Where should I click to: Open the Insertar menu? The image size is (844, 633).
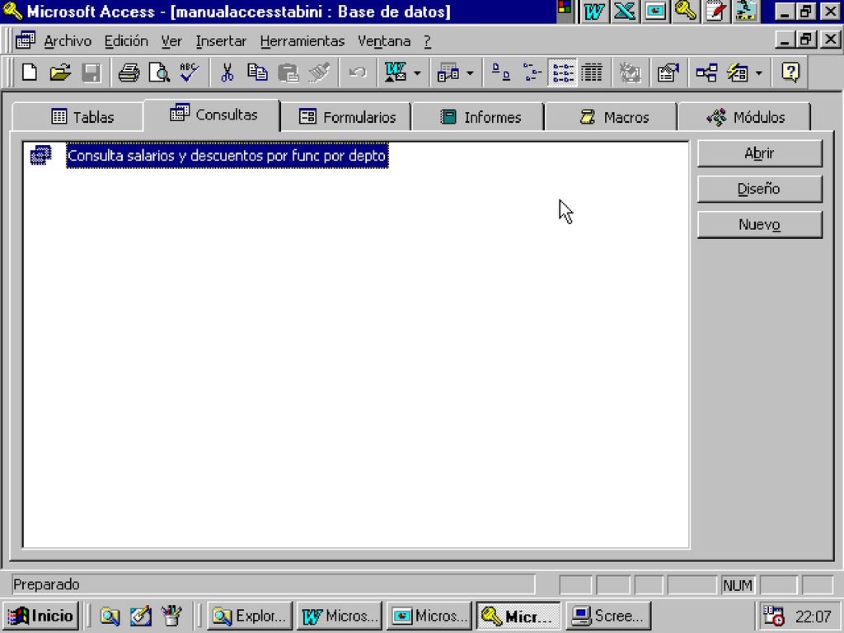[x=221, y=41]
